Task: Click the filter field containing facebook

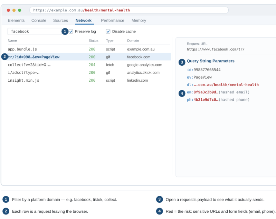Action: pyautogui.click(x=35, y=31)
